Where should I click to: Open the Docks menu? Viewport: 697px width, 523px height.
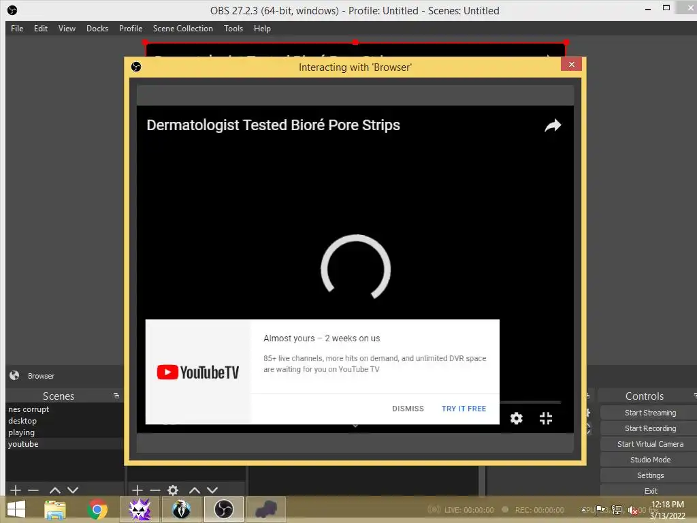97,29
